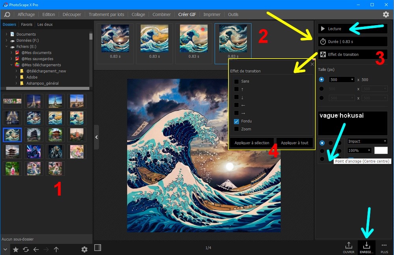Open the Imprimer tab
394x255 pixels.
click(x=212, y=14)
